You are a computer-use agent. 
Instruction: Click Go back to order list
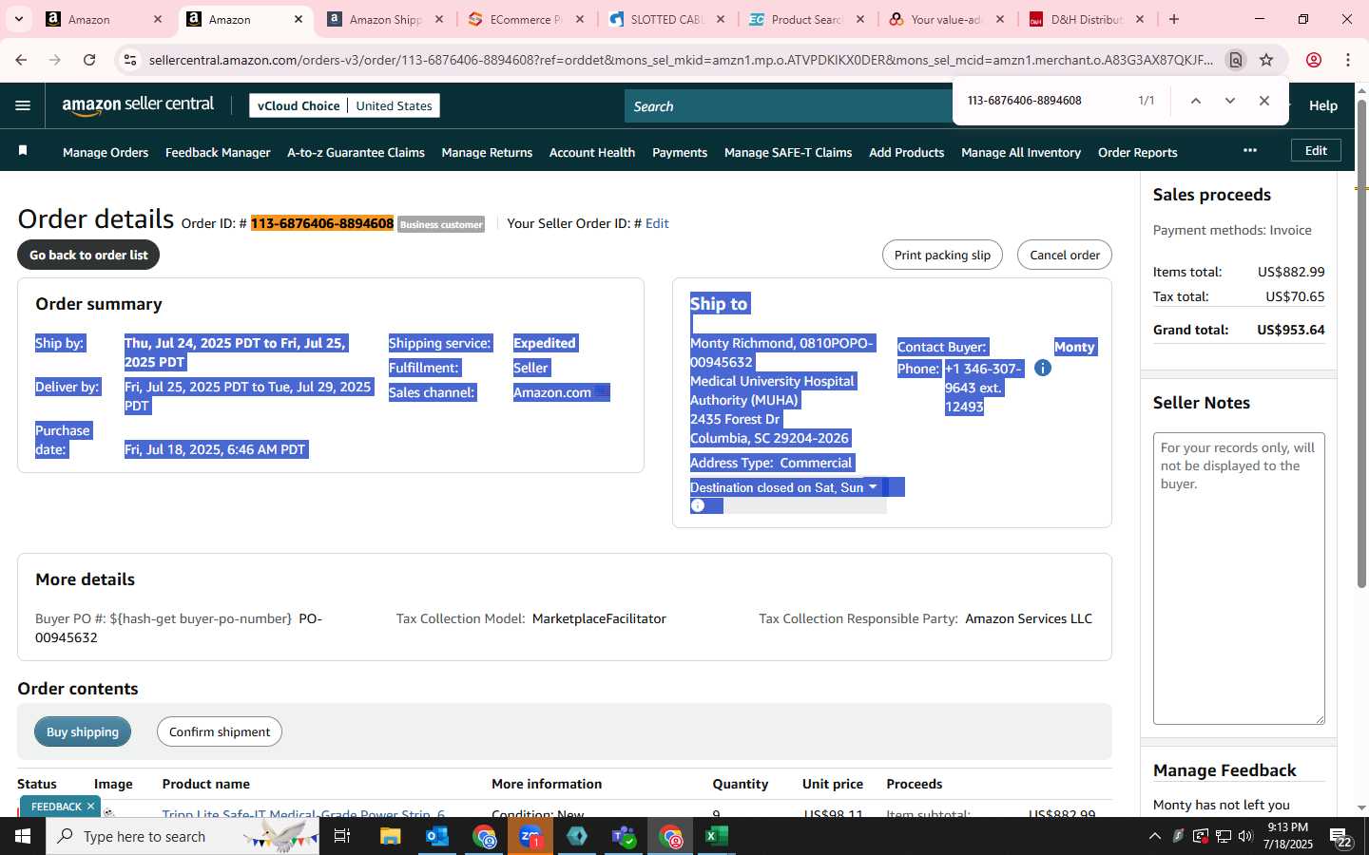88,255
